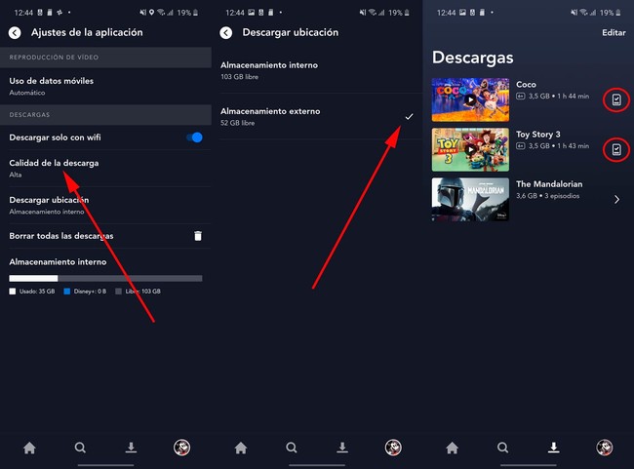Open Calidad de la descarga setting
The height and width of the screenshot is (469, 634).
click(x=54, y=168)
